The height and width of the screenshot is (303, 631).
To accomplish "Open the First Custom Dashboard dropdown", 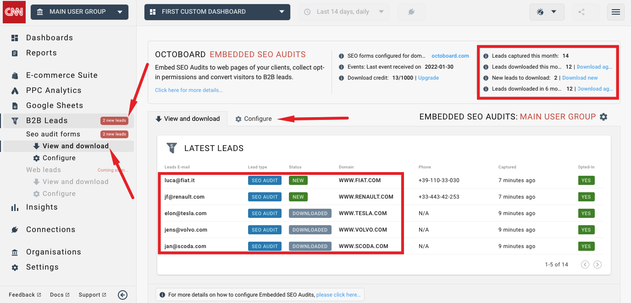I will (217, 12).
